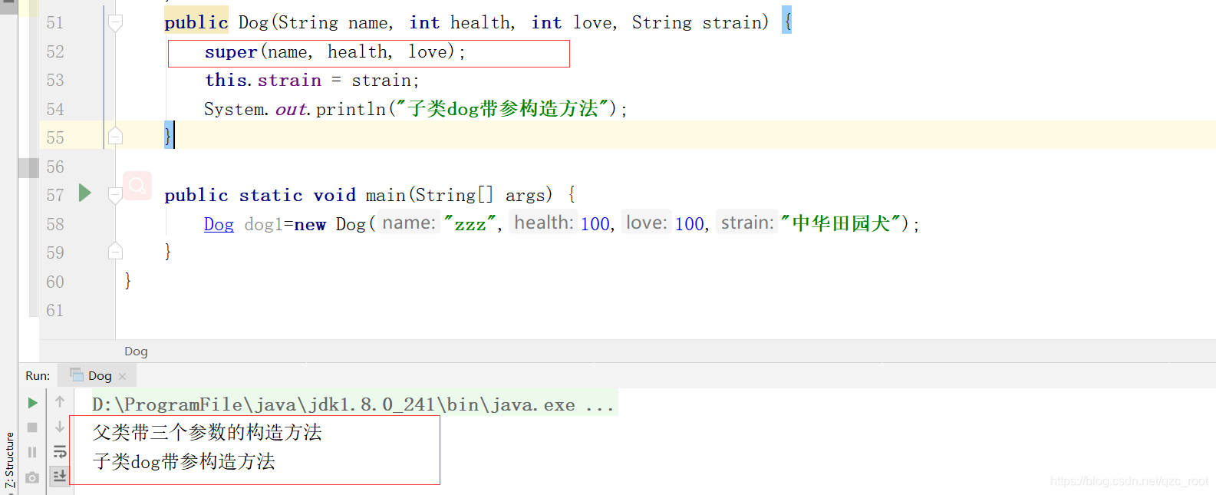Click line number 60 in the gutter

click(x=55, y=282)
